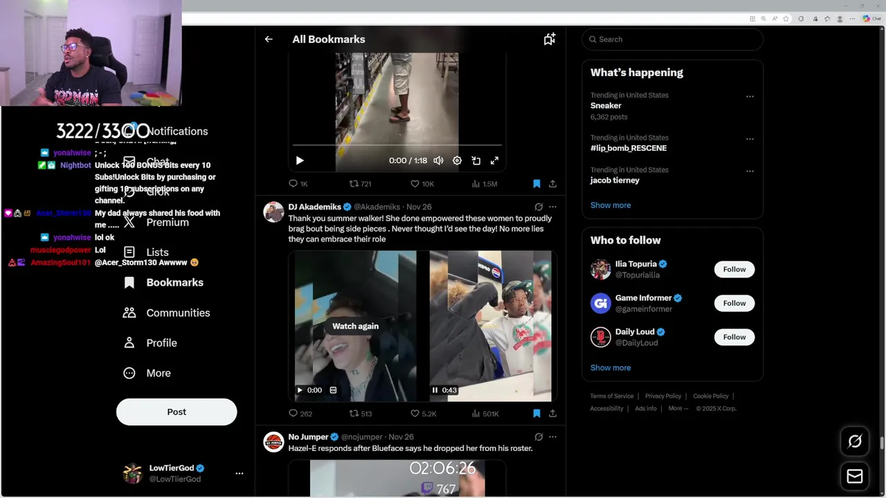Open Lists in the sidebar
The height and width of the screenshot is (498, 886).
146,252
